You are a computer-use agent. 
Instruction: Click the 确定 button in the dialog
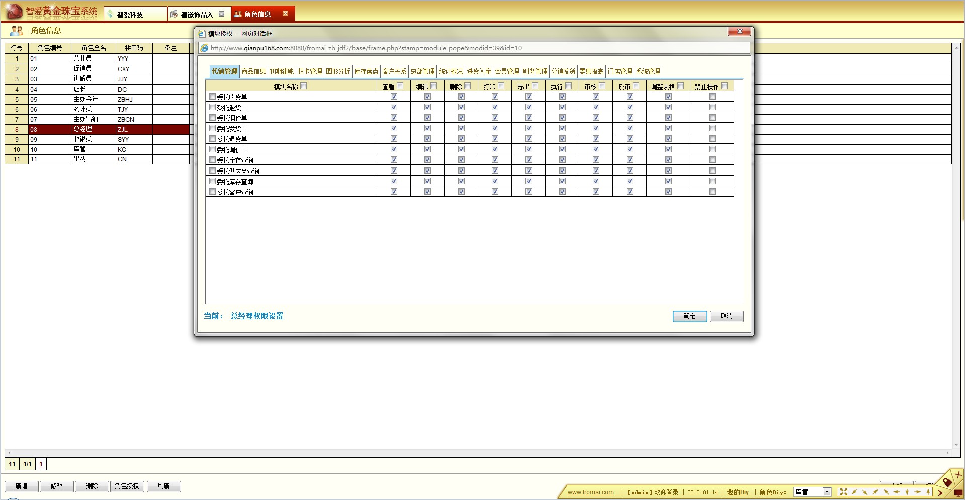[689, 316]
